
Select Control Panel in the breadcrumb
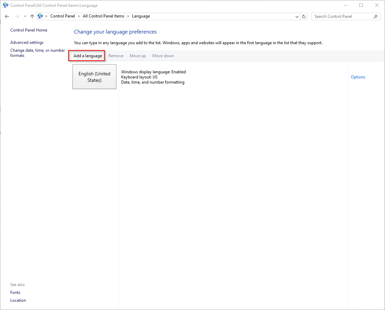coord(63,16)
